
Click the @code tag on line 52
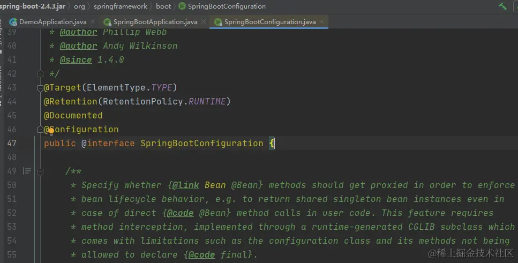(x=181, y=213)
